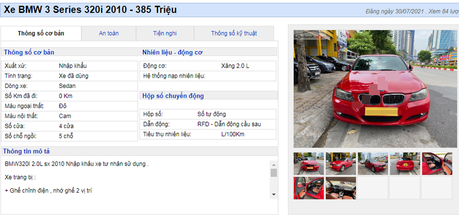This screenshot has height=217, width=459.
Task: Select the second thumbnail, front-side view
Action: pos(341,163)
